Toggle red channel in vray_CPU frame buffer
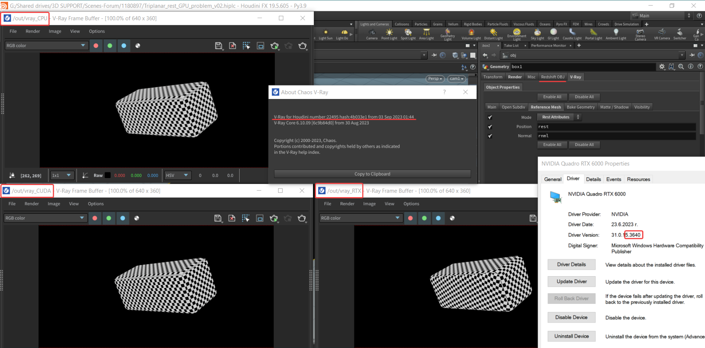 click(96, 46)
